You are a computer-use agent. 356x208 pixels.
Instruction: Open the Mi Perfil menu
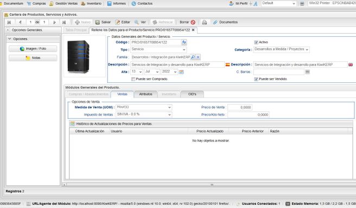click(x=238, y=3)
